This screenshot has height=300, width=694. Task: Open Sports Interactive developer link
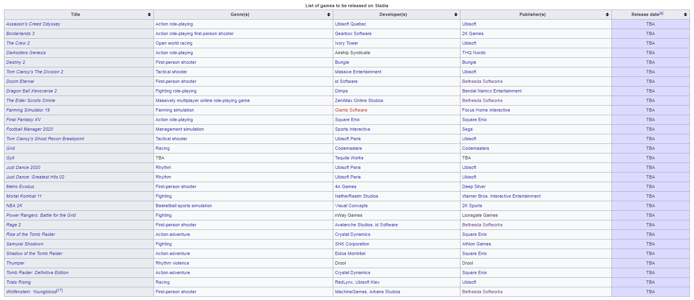[x=352, y=129]
